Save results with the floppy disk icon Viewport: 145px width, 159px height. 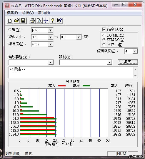pos(23,21)
